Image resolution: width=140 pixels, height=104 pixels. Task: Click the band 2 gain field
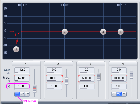[54, 70]
